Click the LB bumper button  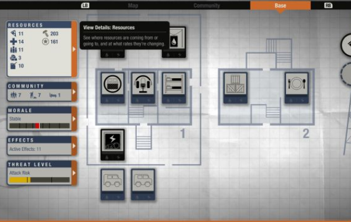coord(85,5)
